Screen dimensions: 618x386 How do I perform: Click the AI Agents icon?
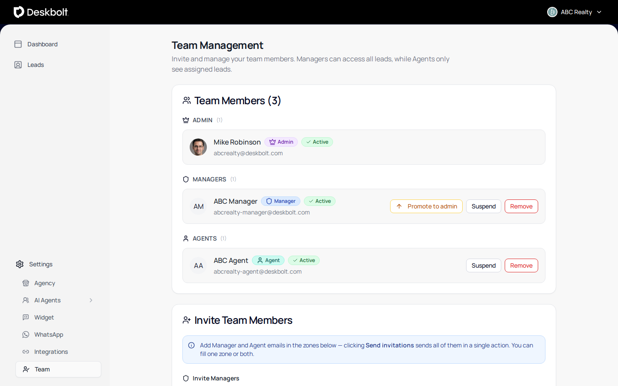[x=26, y=300]
